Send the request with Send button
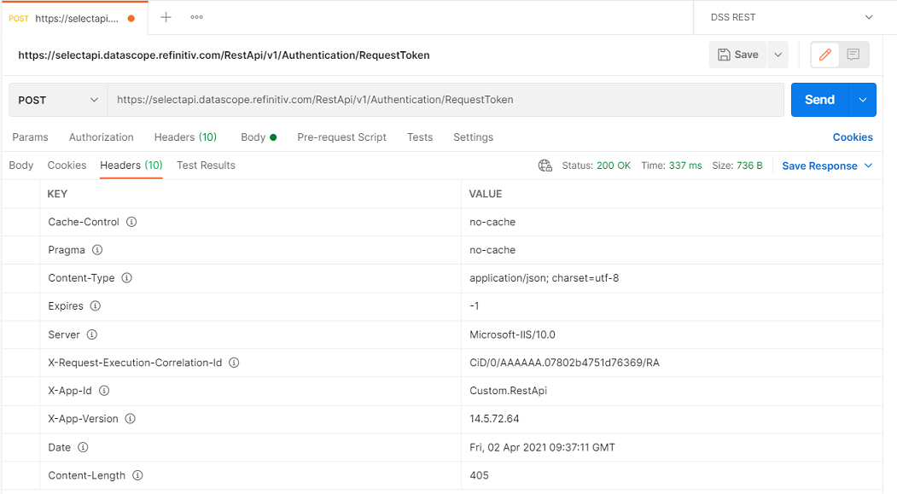 [x=820, y=100]
